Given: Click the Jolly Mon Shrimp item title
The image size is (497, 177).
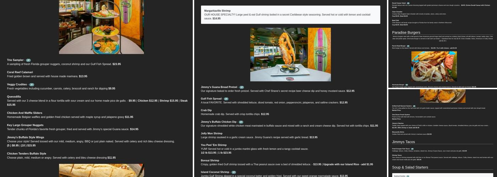Looking at the screenshot, I should (212, 133).
